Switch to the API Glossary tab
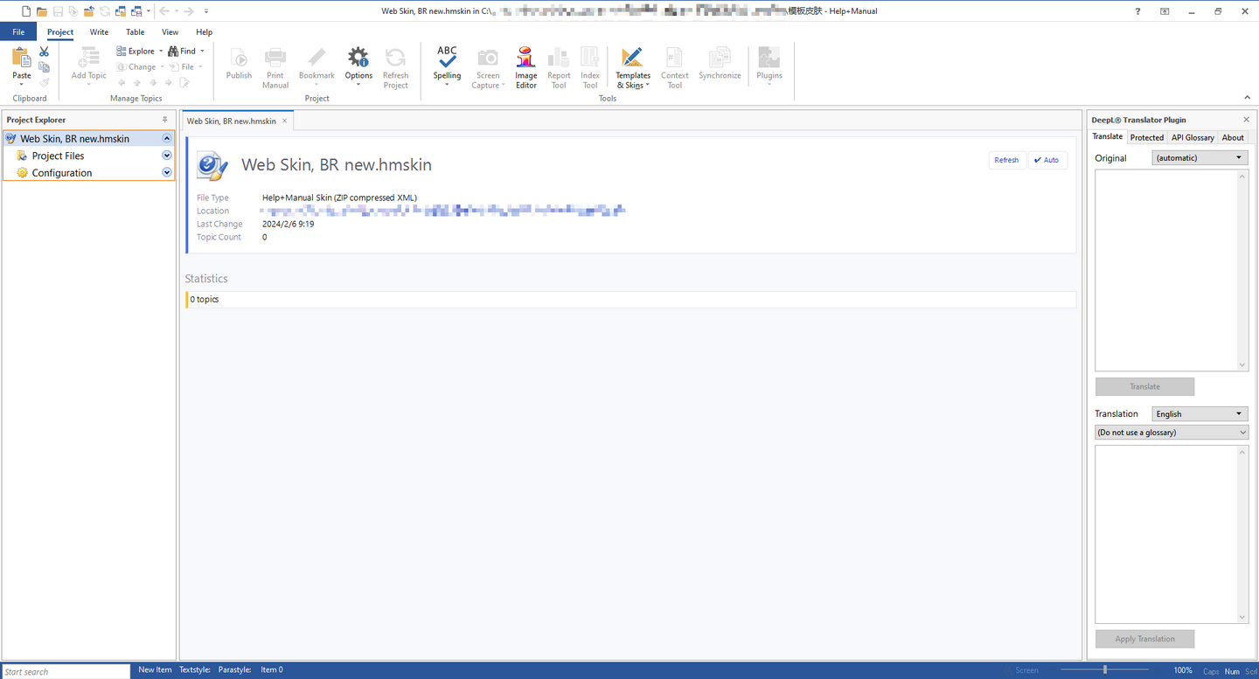Viewport: 1259px width, 679px height. pyautogui.click(x=1193, y=137)
